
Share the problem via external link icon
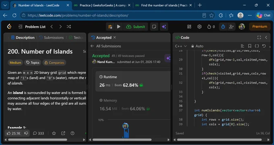[63, 133]
